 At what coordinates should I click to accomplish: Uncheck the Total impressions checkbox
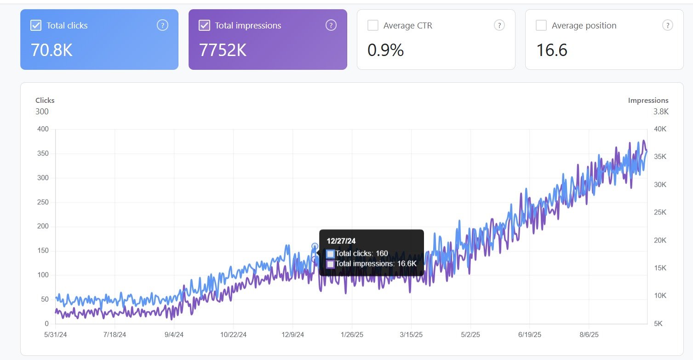point(204,26)
